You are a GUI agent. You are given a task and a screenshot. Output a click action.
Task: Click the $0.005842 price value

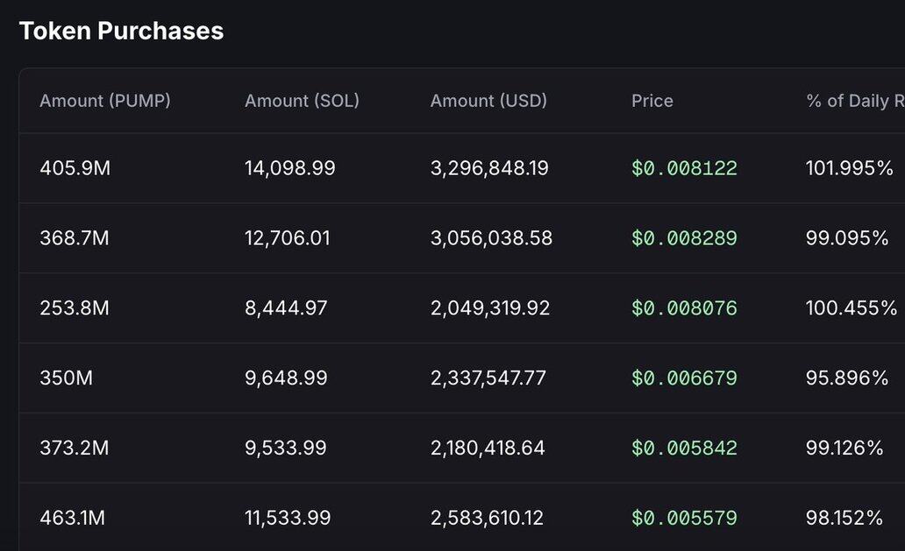(x=684, y=448)
